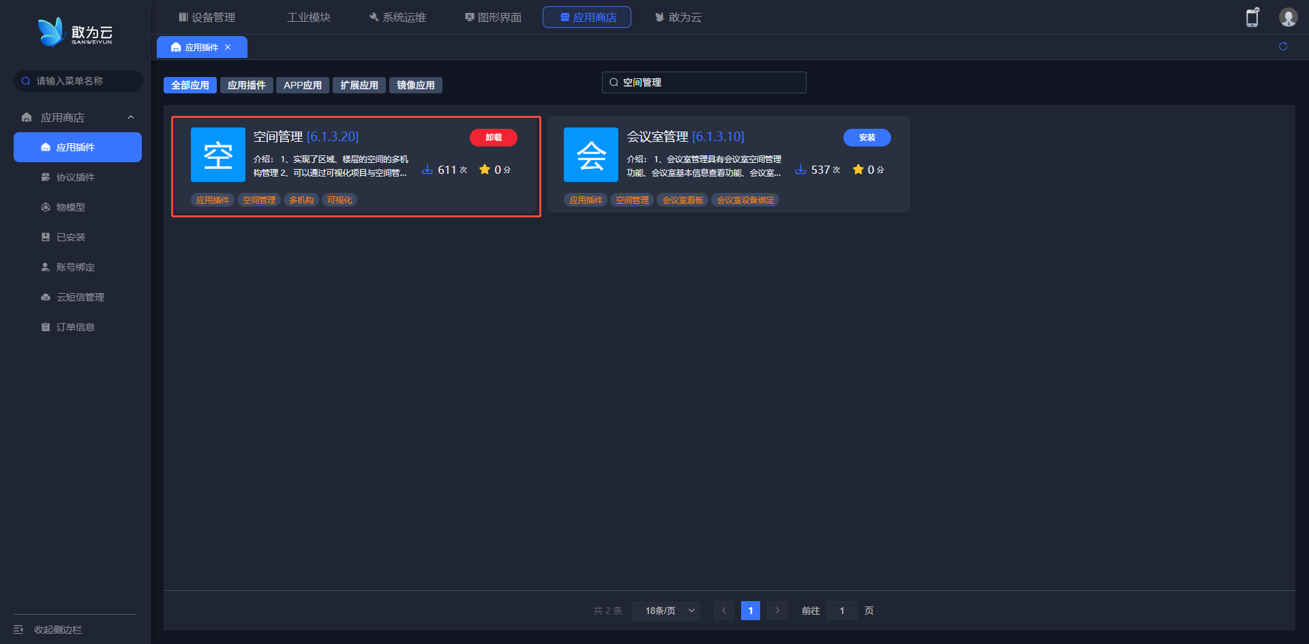Click the 云短信管理 cloud icon

(46, 297)
